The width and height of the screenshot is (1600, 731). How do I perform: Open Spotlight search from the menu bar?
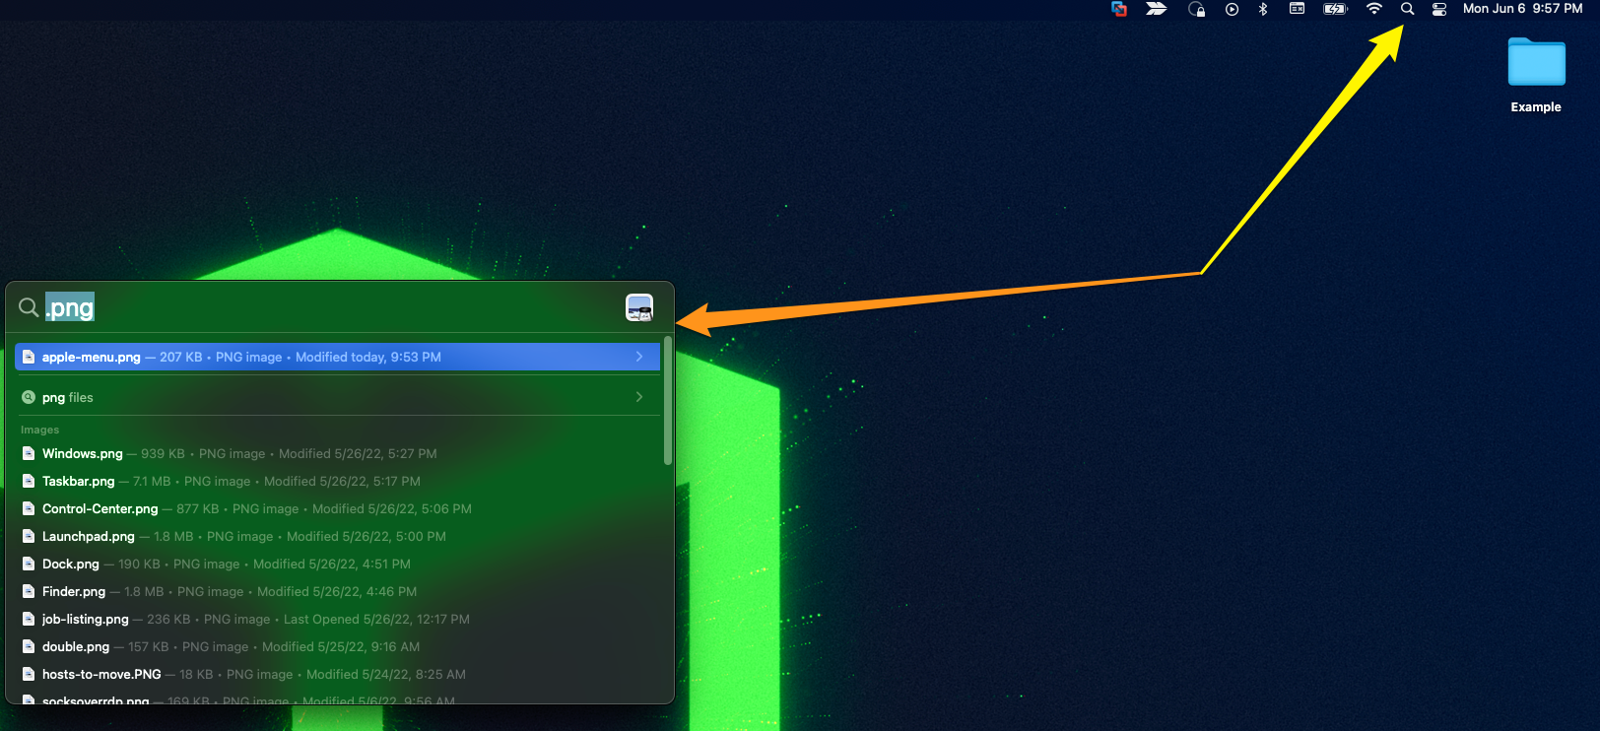click(x=1407, y=9)
